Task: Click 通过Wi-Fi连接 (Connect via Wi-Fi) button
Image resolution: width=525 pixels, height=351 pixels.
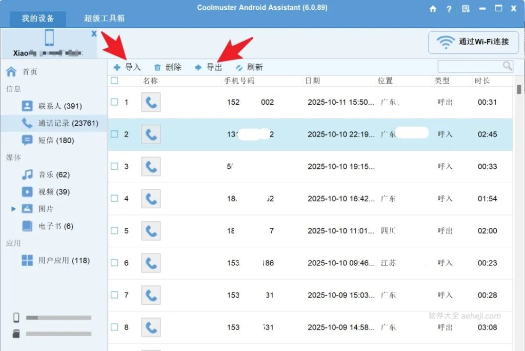Action: [x=472, y=42]
